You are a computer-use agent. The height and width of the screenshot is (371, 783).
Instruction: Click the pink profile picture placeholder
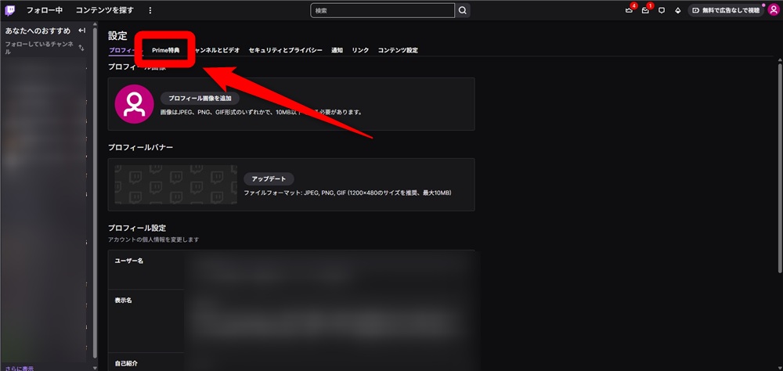coord(135,104)
